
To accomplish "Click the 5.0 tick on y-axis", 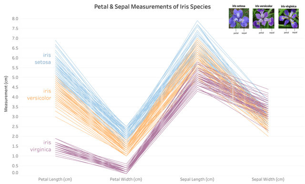I will click(x=15, y=77).
